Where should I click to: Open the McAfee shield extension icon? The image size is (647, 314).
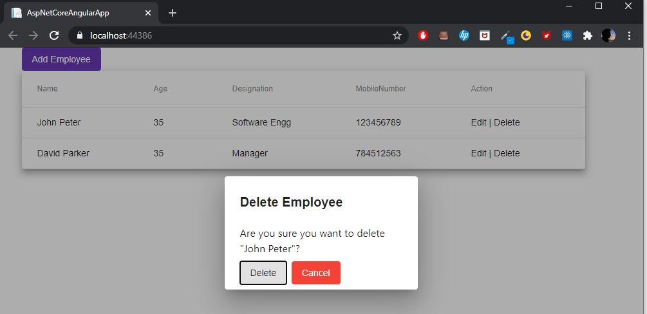point(484,35)
